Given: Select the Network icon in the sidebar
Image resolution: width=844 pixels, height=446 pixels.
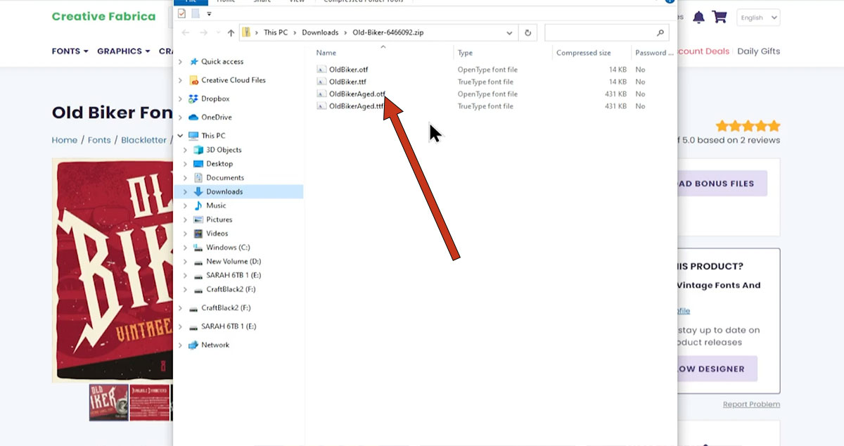Looking at the screenshot, I should coord(195,345).
